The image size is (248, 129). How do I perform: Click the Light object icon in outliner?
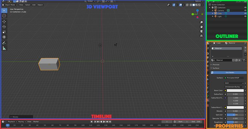point(216,16)
